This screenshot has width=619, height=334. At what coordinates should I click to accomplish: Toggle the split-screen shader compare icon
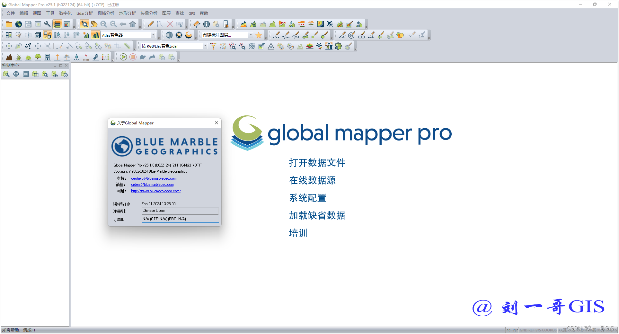(x=47, y=34)
